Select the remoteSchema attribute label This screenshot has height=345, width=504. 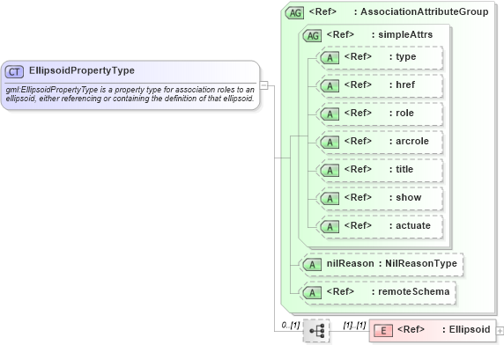(413, 291)
